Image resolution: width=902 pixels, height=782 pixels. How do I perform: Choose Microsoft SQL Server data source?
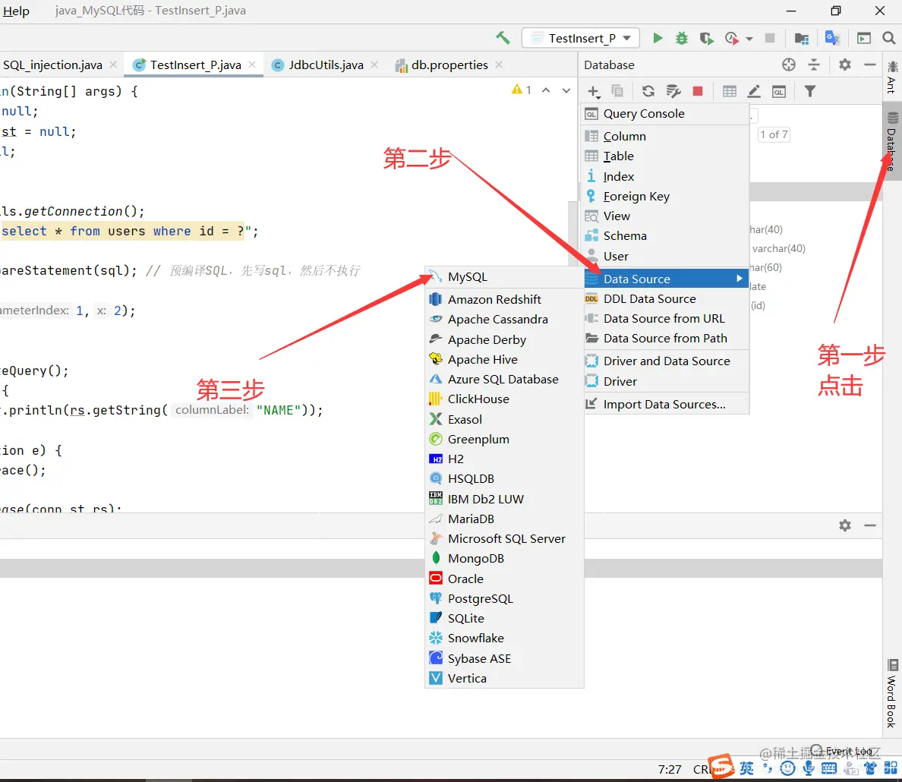point(504,538)
